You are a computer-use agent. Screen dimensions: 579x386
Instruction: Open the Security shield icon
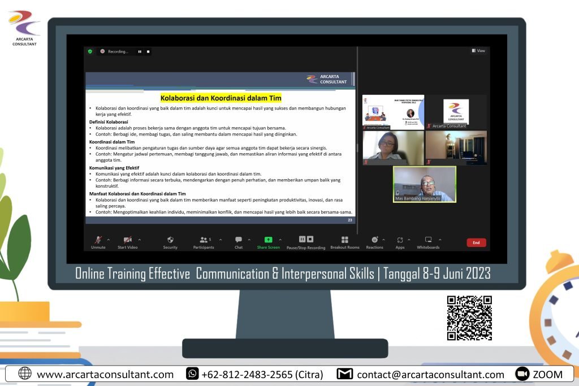(170, 240)
